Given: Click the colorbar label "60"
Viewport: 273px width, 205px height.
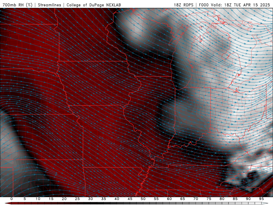Looking at the screenshot, I should (x=169, y=199).
